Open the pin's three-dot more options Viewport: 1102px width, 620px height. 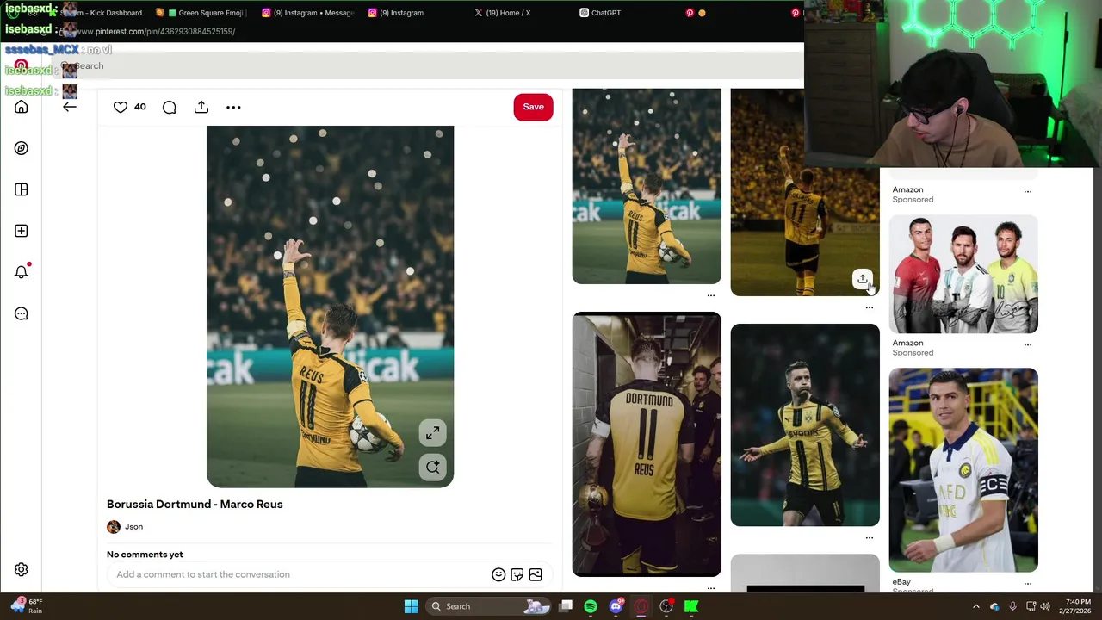click(x=233, y=107)
